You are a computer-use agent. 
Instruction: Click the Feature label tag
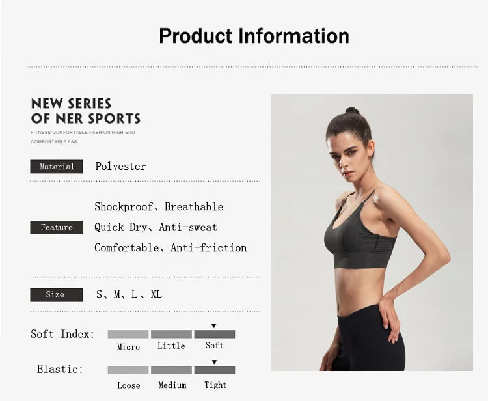(57, 228)
